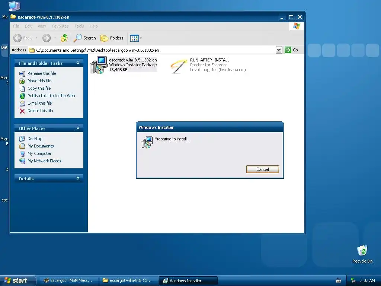The height and width of the screenshot is (286, 381).
Task: Click the Desktop icon in Other Places
Action: (22, 139)
